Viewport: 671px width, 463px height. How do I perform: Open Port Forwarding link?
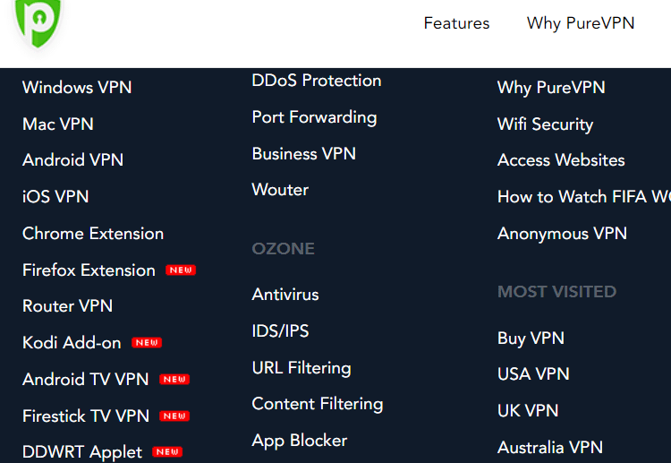tap(314, 118)
